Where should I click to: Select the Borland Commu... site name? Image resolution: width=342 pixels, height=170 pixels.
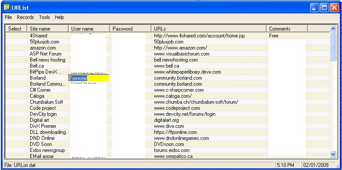[47, 84]
